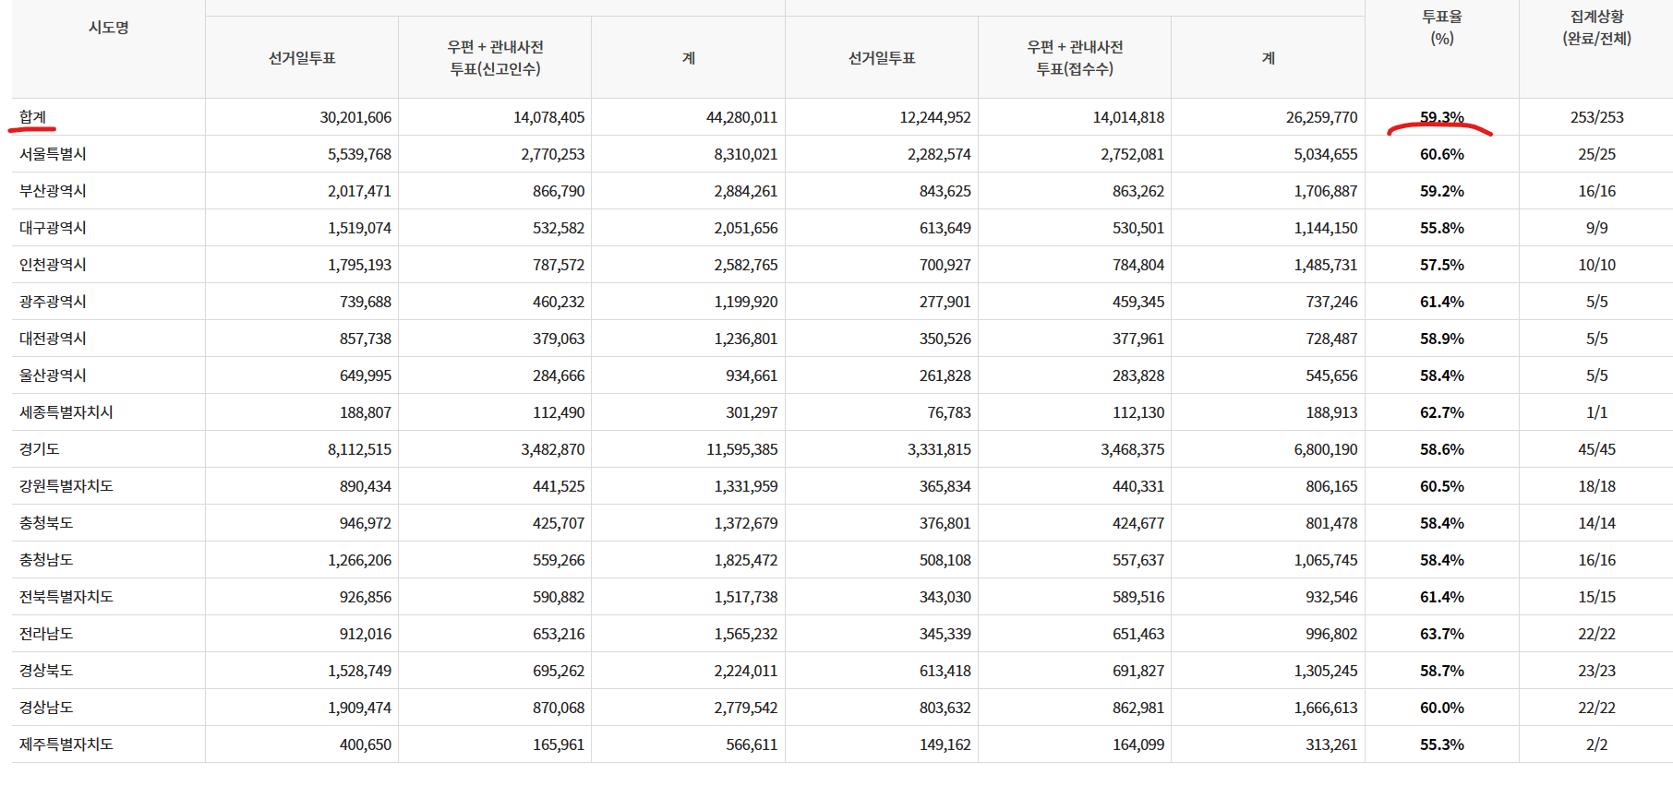Select the 서울특별시 row label
The width and height of the screenshot is (1673, 786).
(53, 154)
